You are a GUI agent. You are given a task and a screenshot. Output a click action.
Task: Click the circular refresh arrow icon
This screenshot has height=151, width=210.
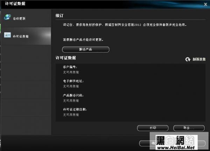(x=188, y=59)
